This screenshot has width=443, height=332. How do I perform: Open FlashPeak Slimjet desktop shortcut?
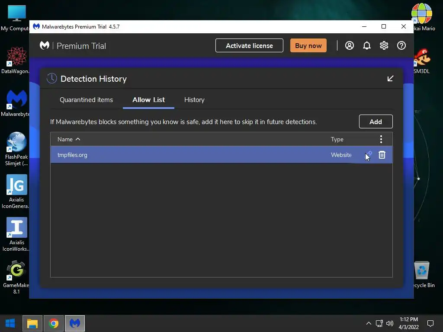point(16,149)
